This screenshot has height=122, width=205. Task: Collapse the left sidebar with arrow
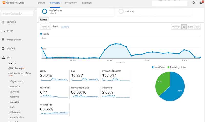[36, 10]
